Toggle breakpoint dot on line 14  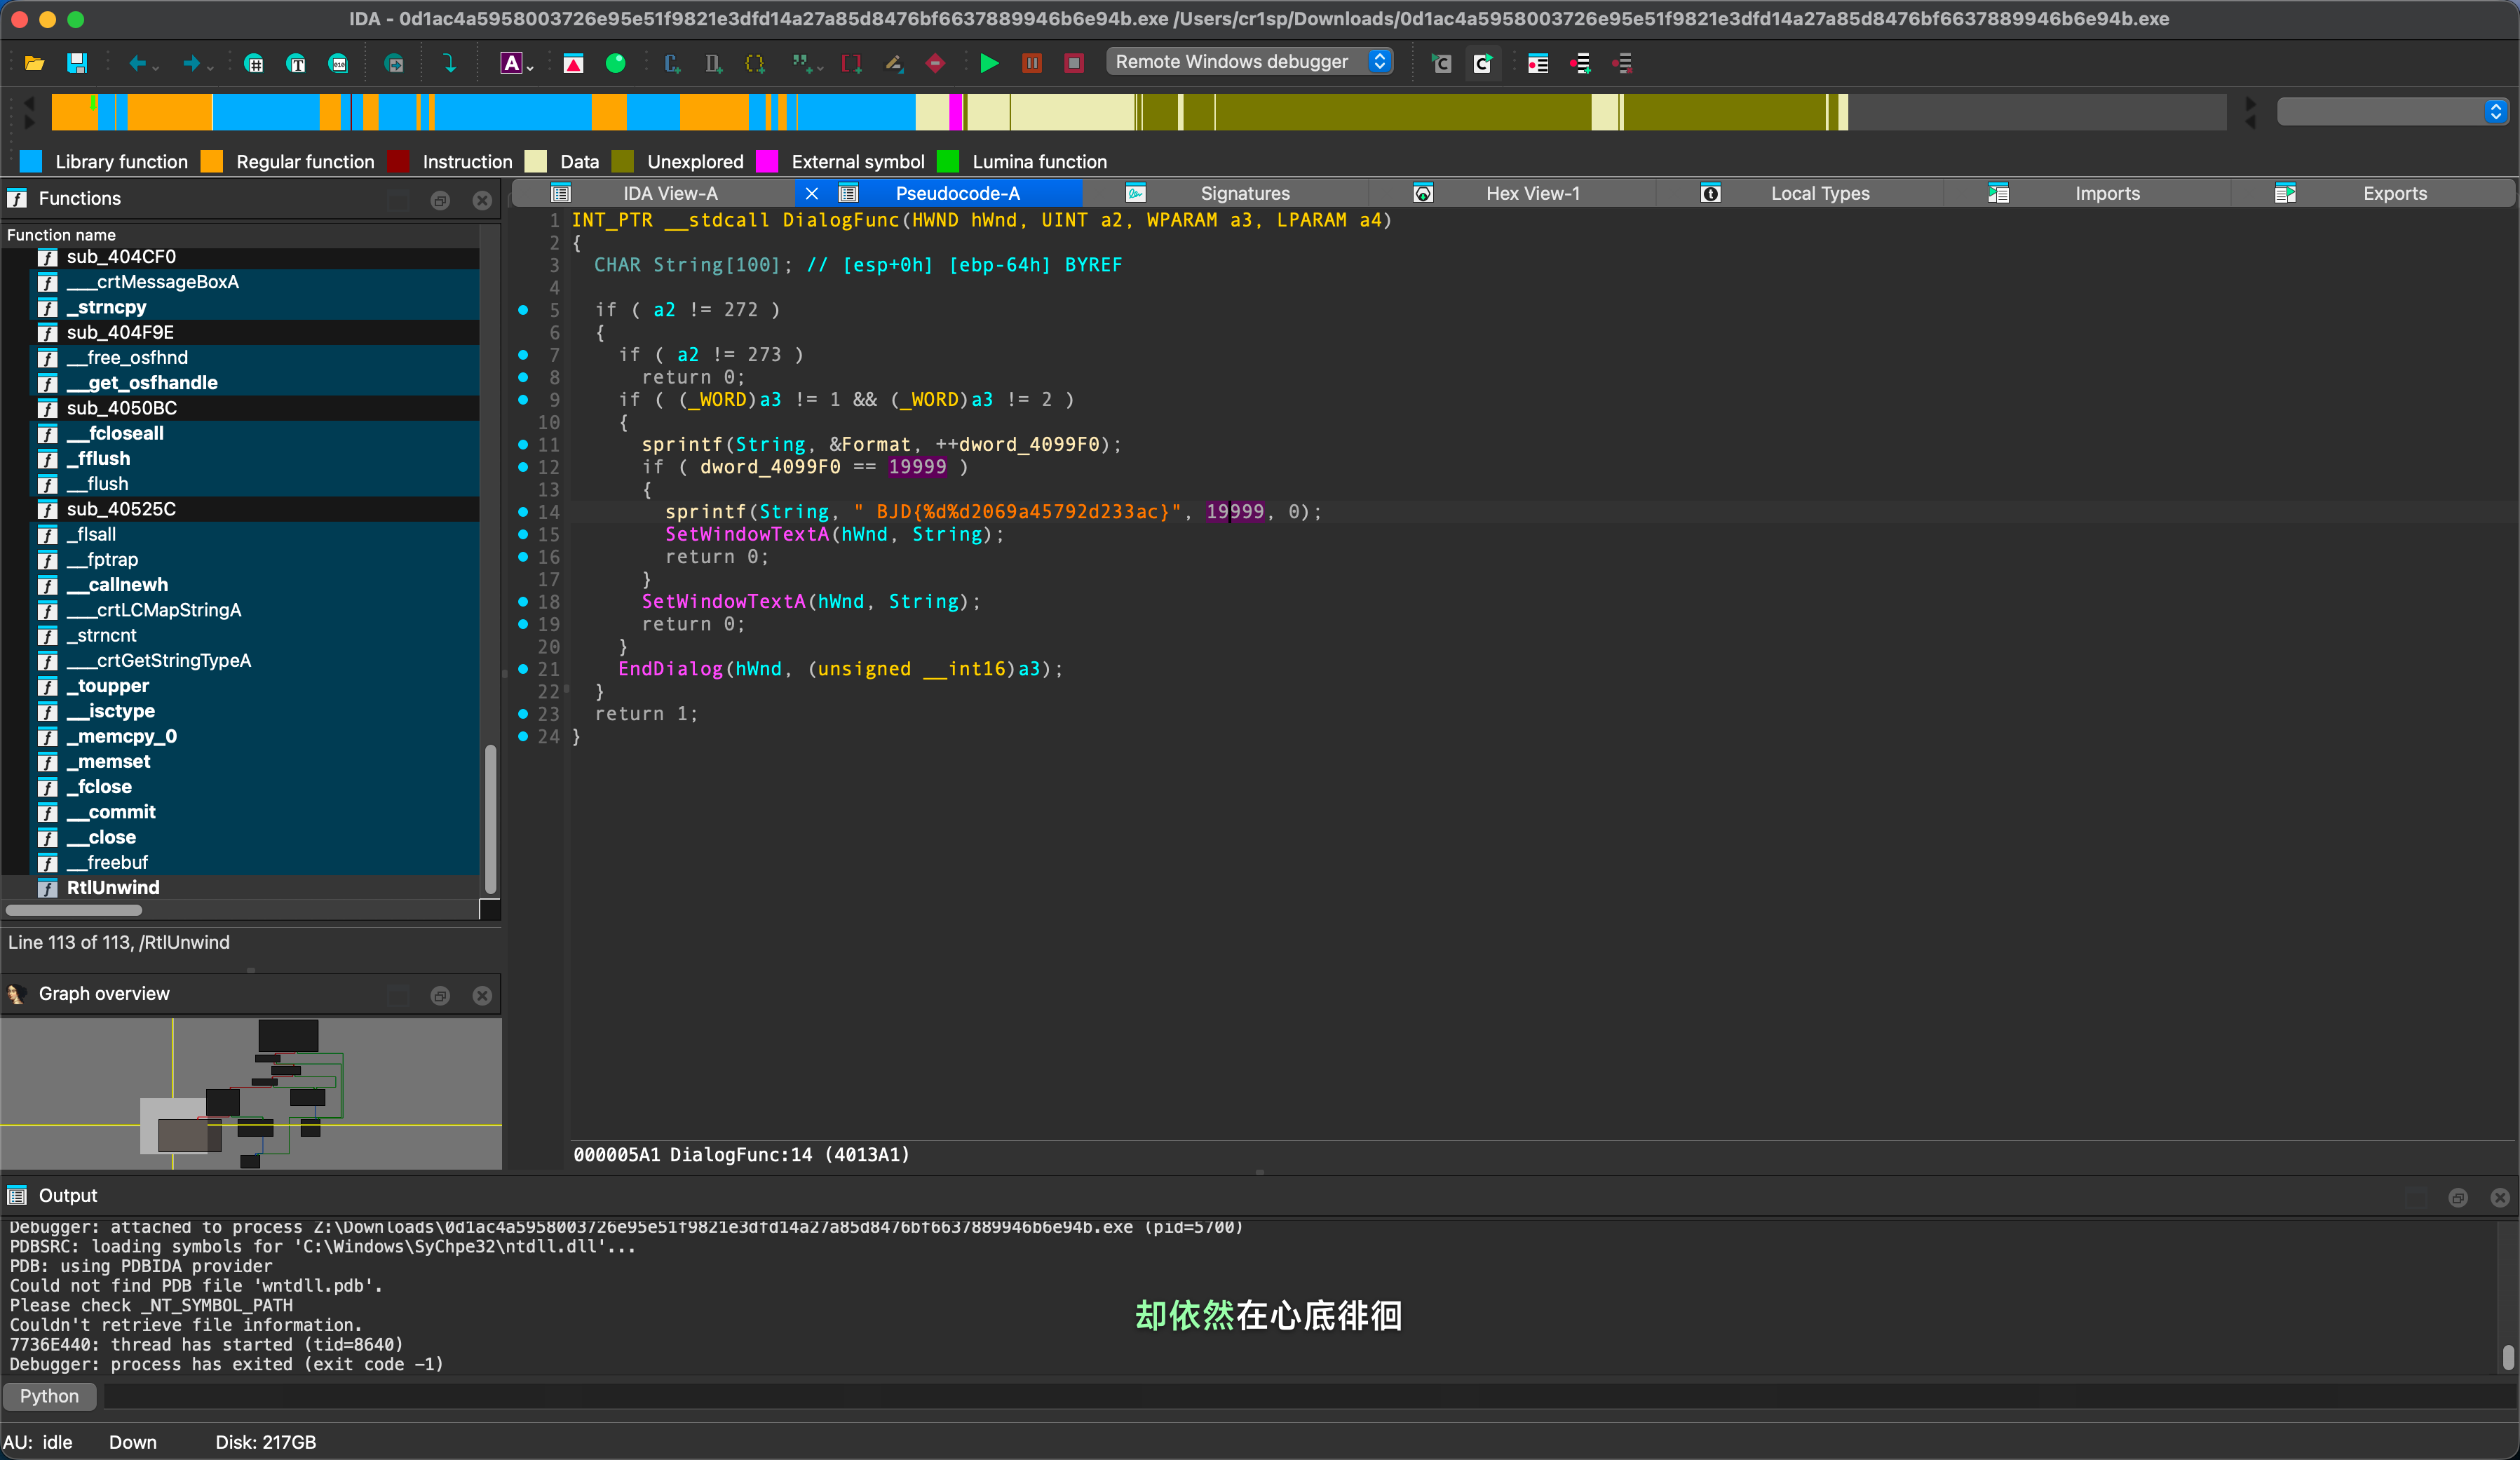point(523,511)
